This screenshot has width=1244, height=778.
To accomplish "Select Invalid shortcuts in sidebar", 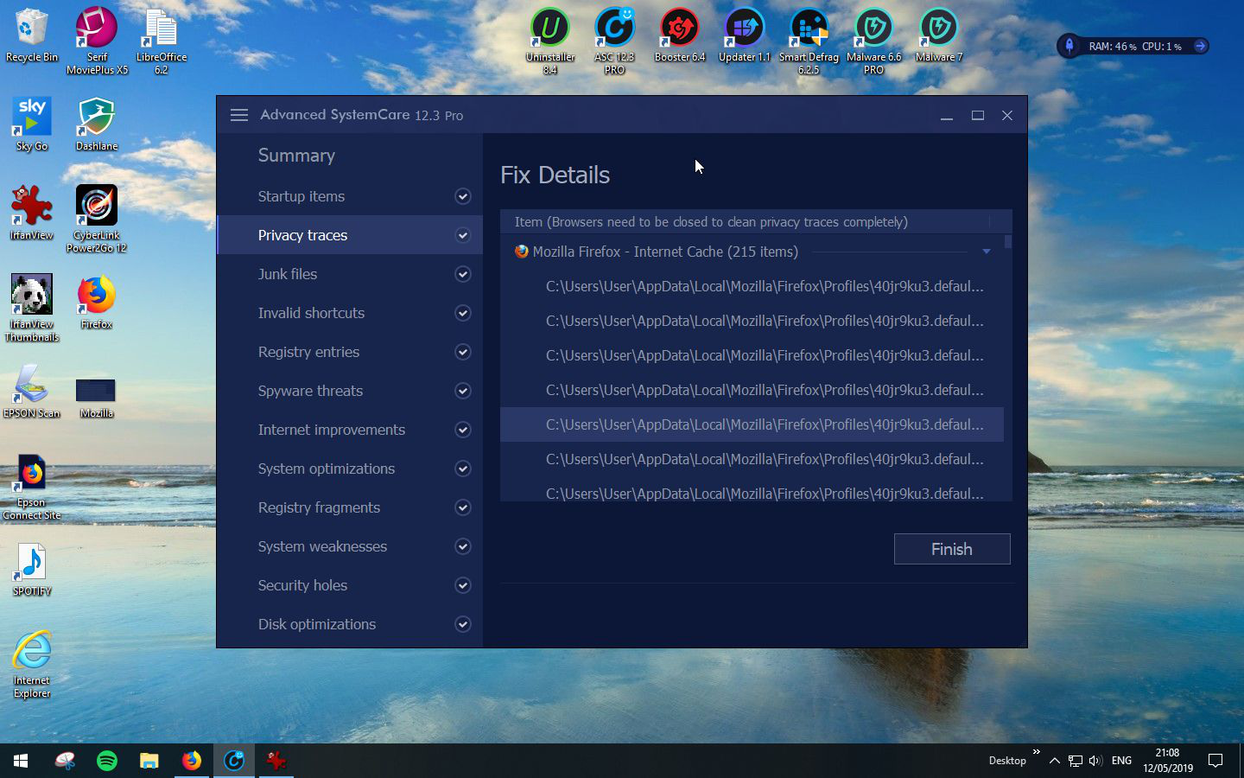I will click(350, 313).
